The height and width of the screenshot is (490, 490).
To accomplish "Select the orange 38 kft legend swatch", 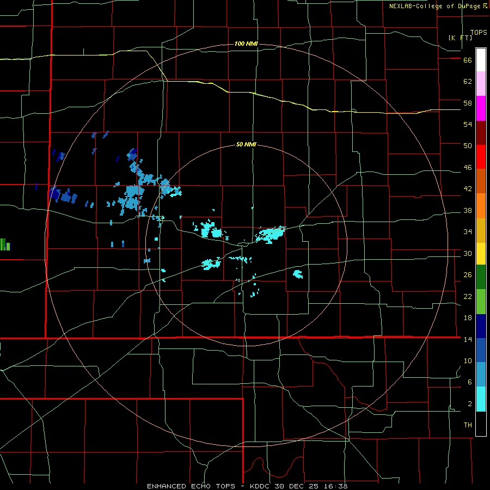I will (x=481, y=206).
